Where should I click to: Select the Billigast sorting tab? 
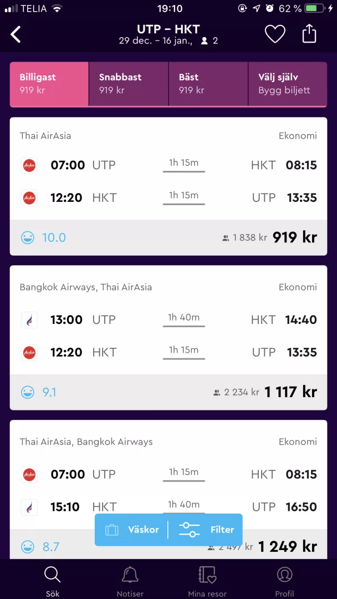(49, 84)
